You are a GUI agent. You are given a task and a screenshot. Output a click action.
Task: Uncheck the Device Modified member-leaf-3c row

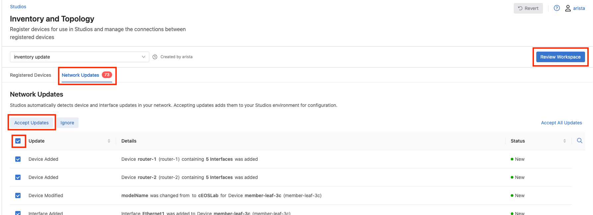18,195
